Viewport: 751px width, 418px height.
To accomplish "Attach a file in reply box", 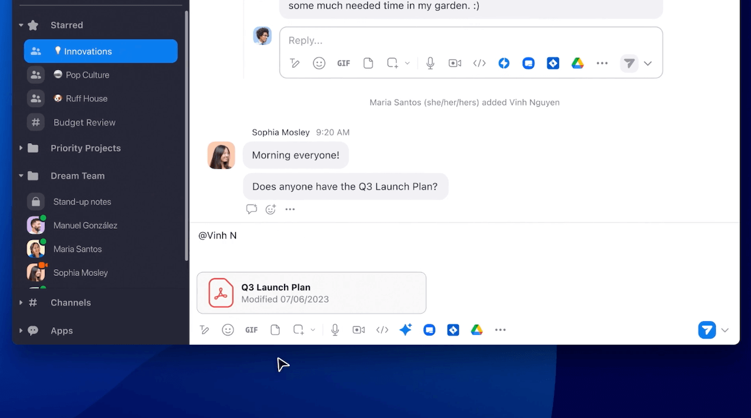I will pos(368,63).
